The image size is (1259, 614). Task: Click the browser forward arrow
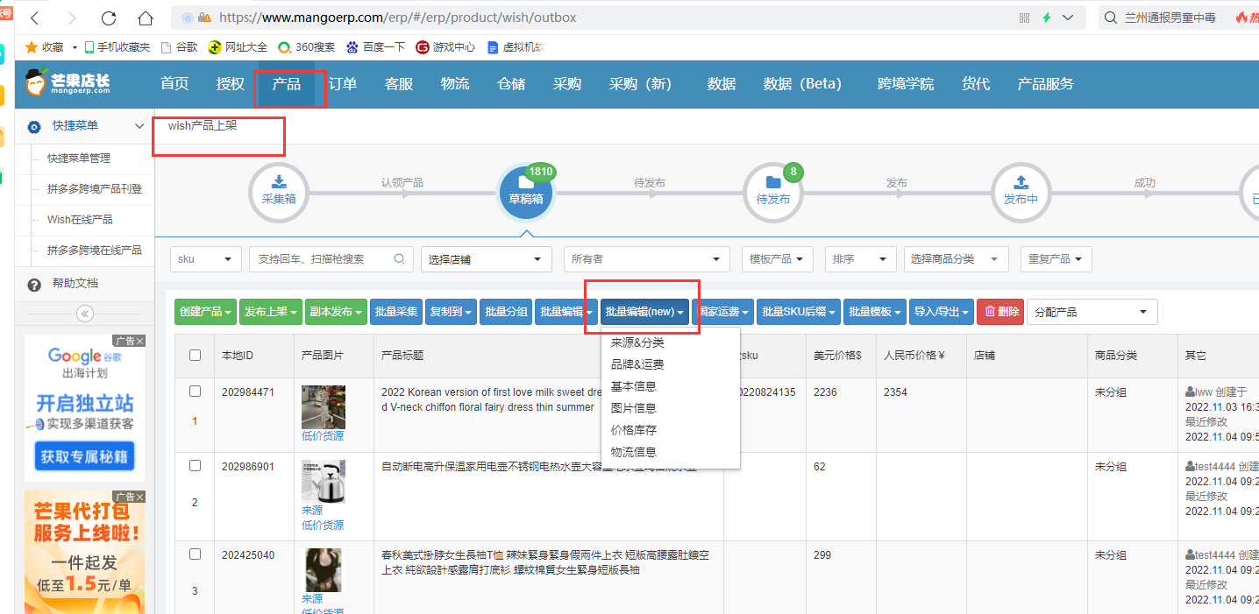(x=71, y=18)
